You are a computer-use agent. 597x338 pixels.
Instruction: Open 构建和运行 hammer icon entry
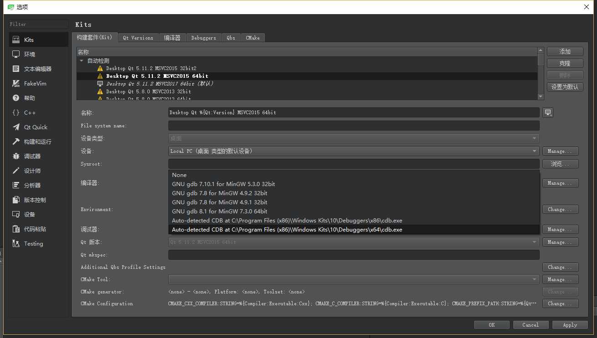click(x=16, y=141)
